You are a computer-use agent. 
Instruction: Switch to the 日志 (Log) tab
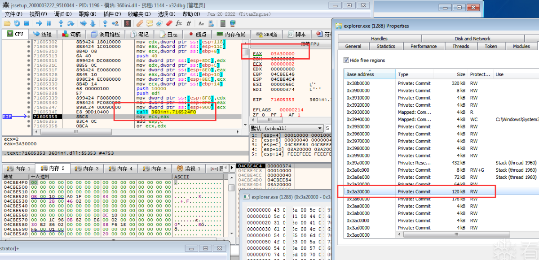click(x=168, y=34)
